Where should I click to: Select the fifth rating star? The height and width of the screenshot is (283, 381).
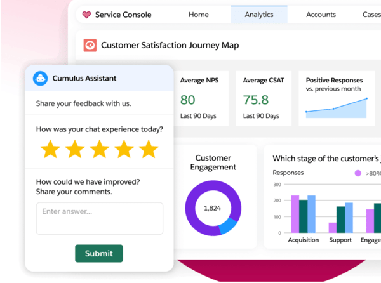149,149
